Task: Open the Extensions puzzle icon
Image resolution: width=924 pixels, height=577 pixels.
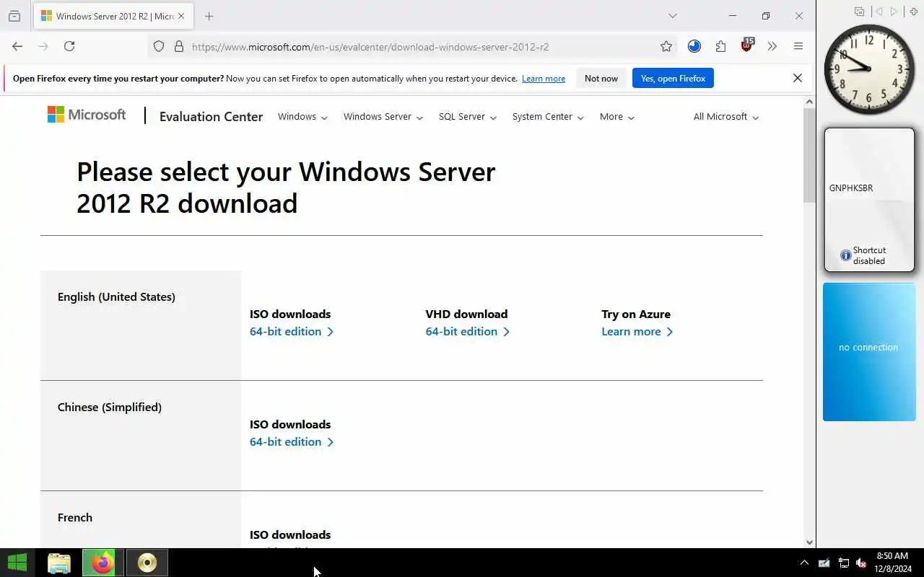Action: tap(720, 46)
